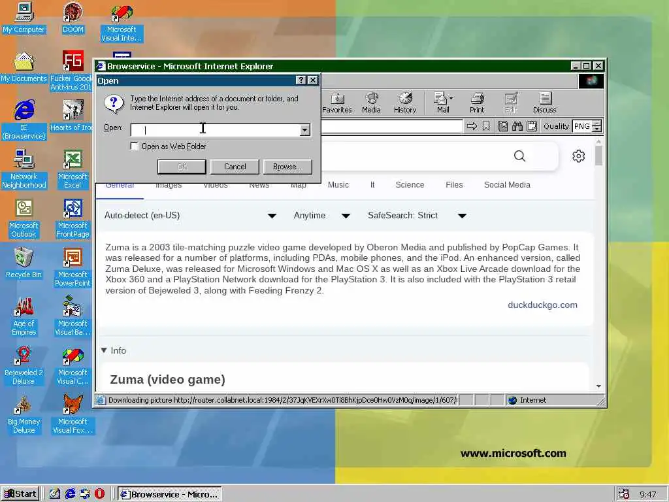Image resolution: width=669 pixels, height=502 pixels.
Task: Select the Microsoft PowerPoint desktop icon
Action: click(x=73, y=267)
